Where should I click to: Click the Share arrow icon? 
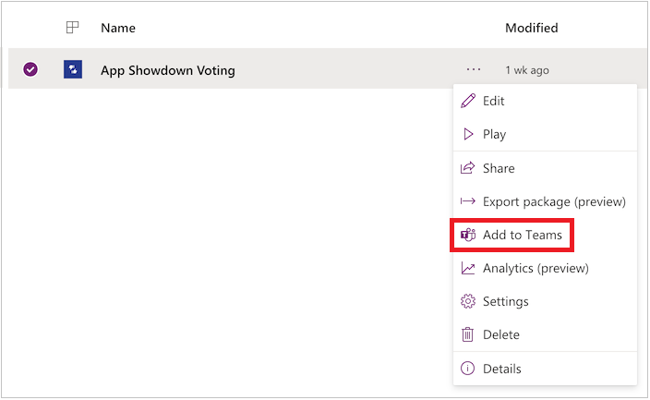[x=467, y=168]
